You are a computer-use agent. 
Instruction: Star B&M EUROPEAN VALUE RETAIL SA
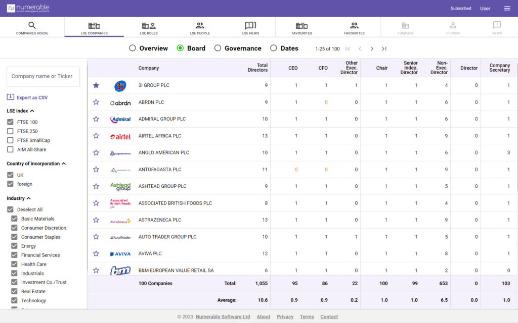pos(96,271)
